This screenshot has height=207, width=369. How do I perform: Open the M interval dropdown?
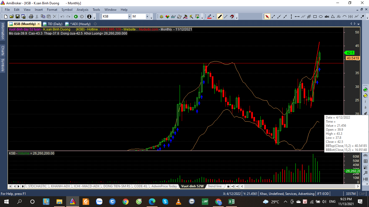[147, 16]
